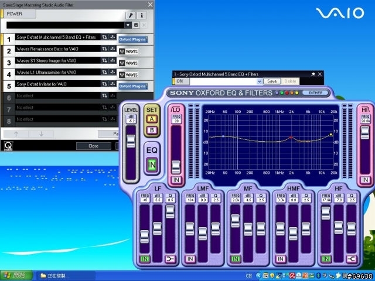The image size is (375, 281).
Task: Click the taskbar folder window item
Action: pos(66,276)
